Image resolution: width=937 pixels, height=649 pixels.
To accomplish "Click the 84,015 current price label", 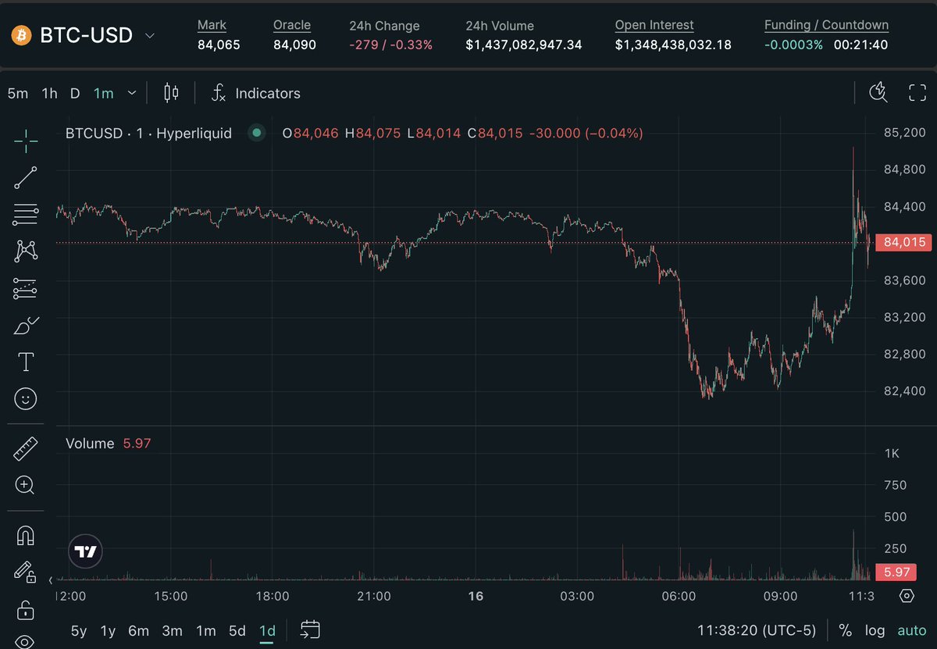I will pyautogui.click(x=903, y=242).
